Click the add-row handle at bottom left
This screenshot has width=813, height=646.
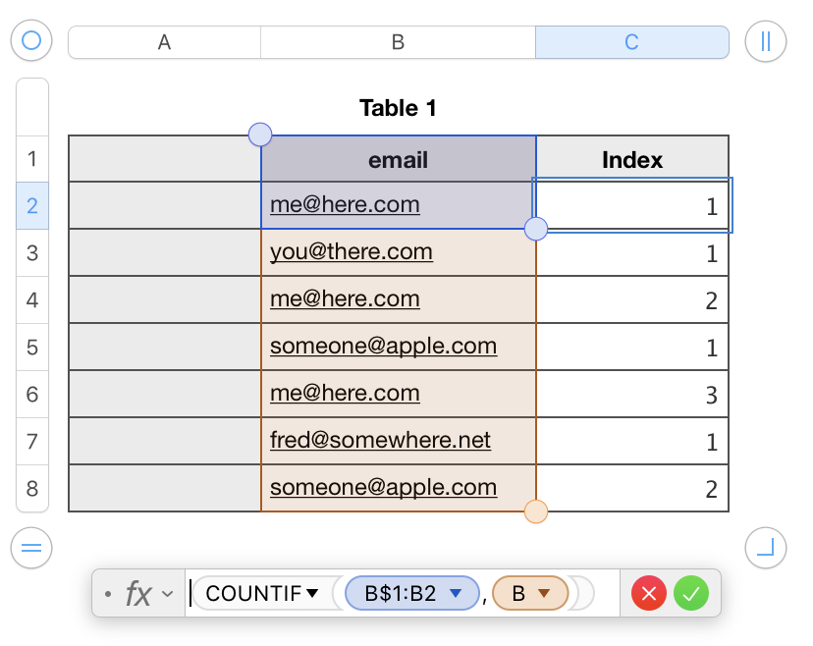tap(31, 548)
